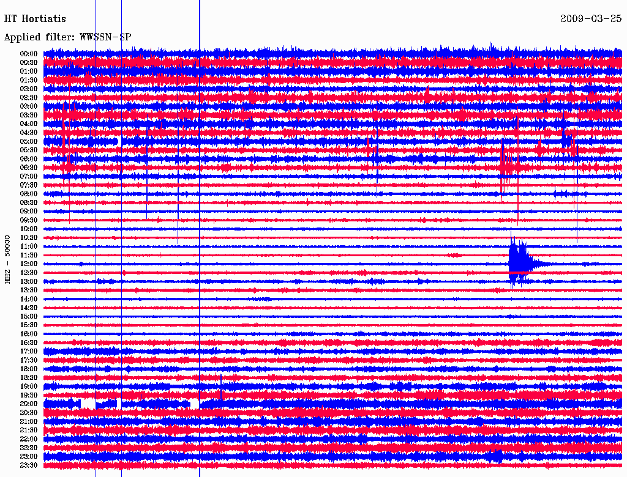Select the 05:30 time label
Screen dimensions: 627x477
(29, 150)
